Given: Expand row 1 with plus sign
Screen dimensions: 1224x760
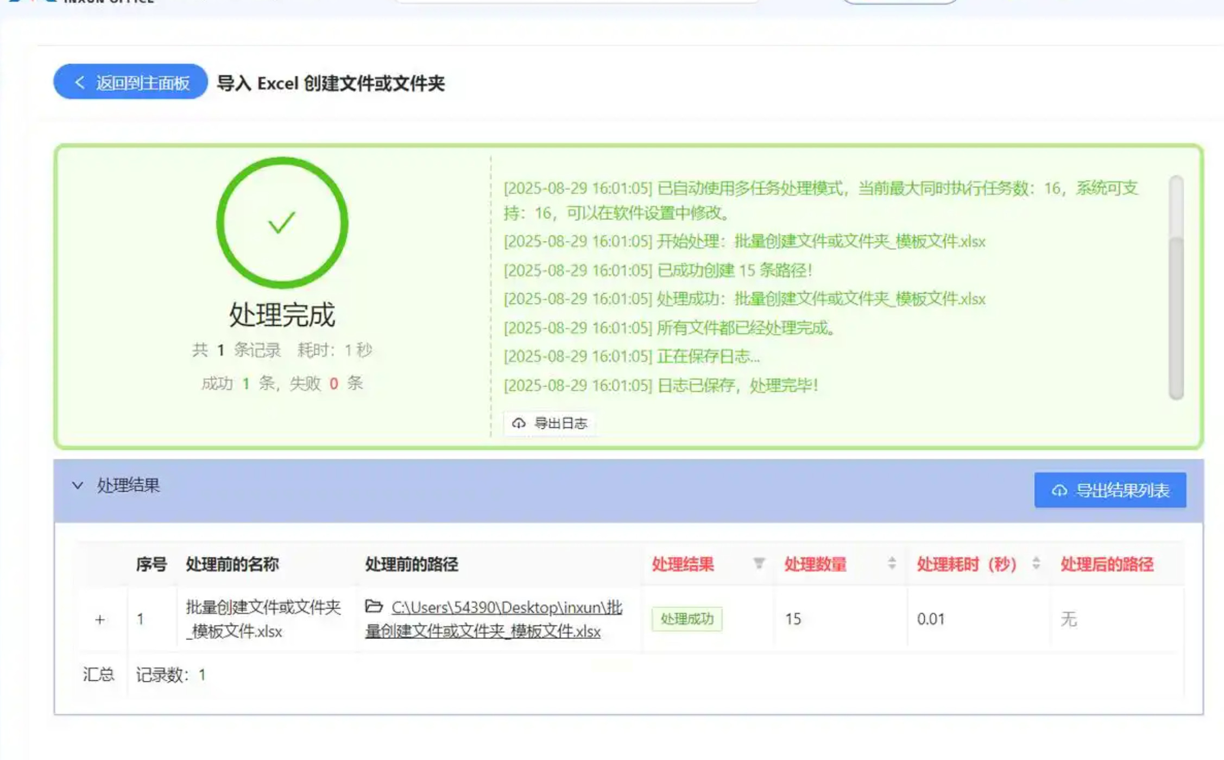Looking at the screenshot, I should pyautogui.click(x=100, y=619).
